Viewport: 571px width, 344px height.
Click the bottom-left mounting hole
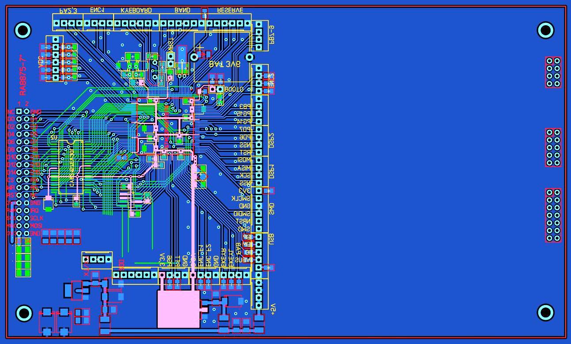click(x=24, y=313)
